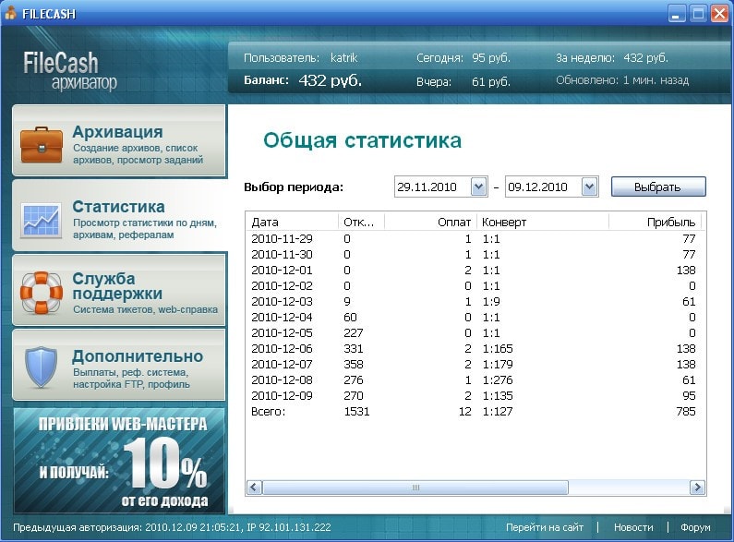This screenshot has width=734, height=542.
Task: Click the Конверт column header
Action: point(541,223)
